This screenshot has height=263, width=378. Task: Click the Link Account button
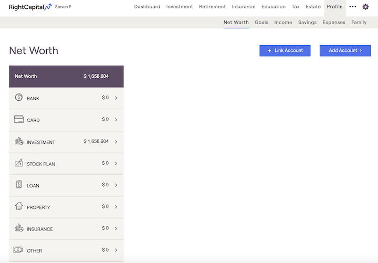pos(285,50)
